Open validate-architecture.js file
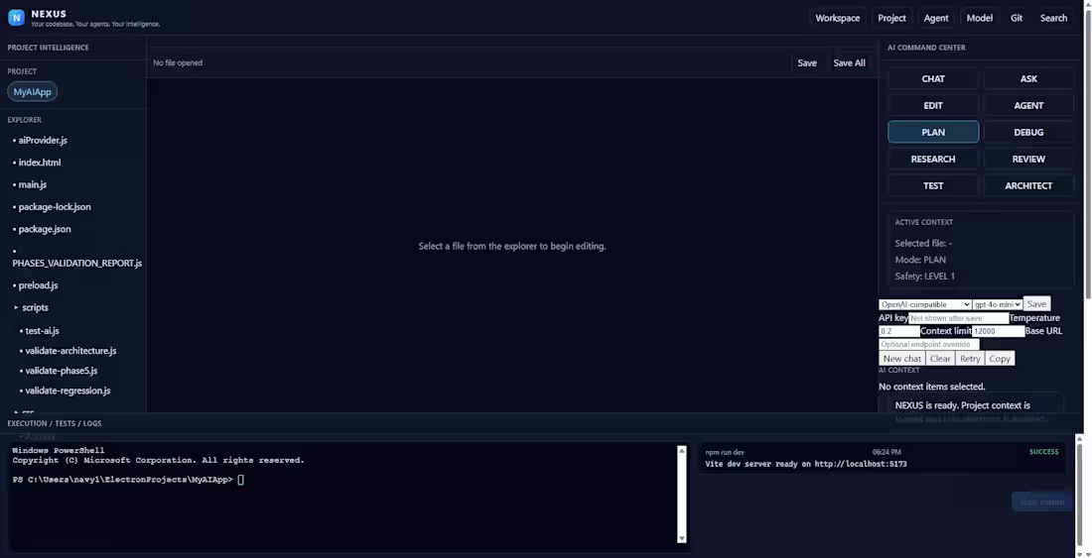The width and height of the screenshot is (1092, 558). pos(68,351)
